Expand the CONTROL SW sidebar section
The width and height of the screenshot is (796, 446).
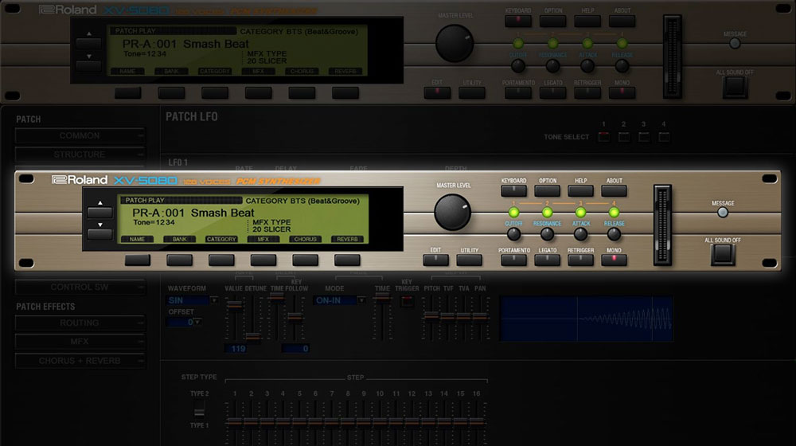80,287
